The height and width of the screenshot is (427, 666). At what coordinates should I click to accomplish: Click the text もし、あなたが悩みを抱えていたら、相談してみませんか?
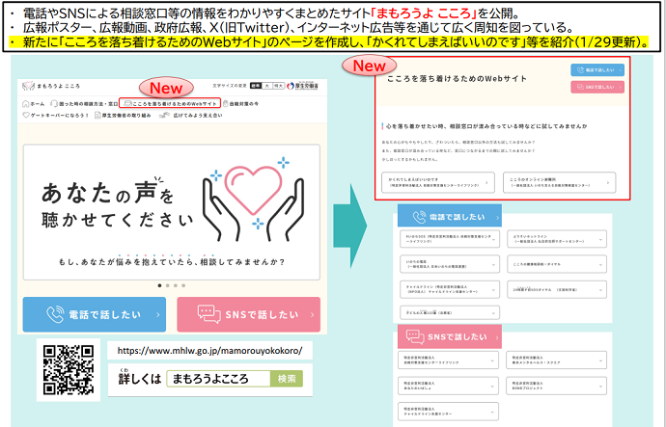point(172,262)
